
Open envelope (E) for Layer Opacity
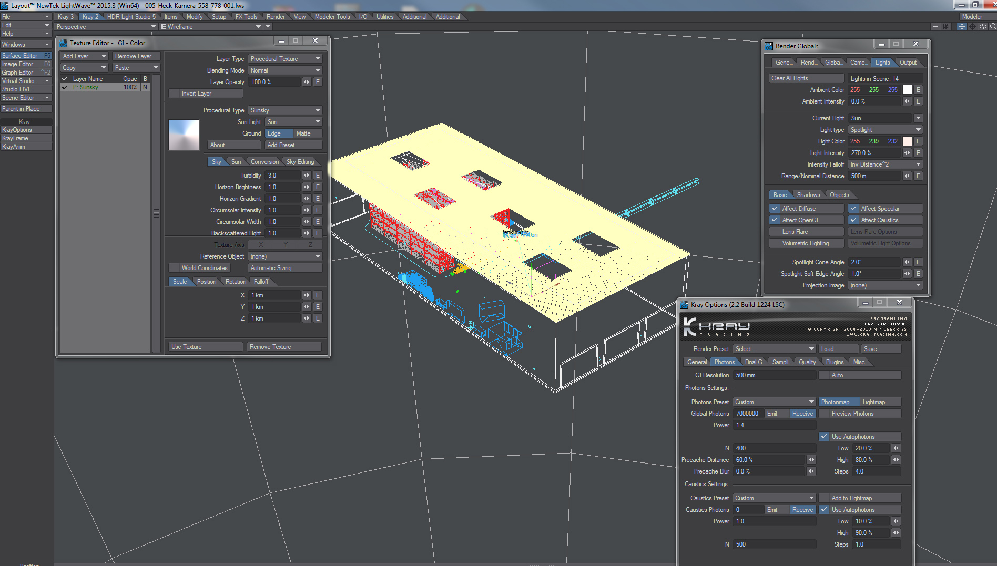pos(318,82)
